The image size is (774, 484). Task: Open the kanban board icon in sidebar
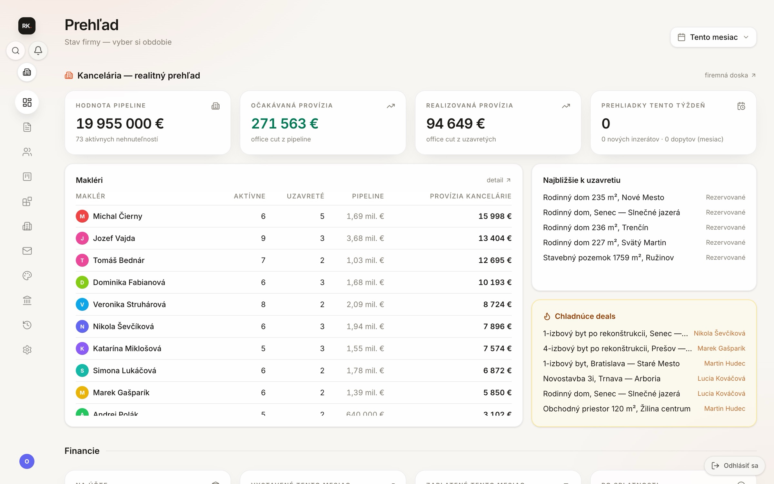click(27, 176)
